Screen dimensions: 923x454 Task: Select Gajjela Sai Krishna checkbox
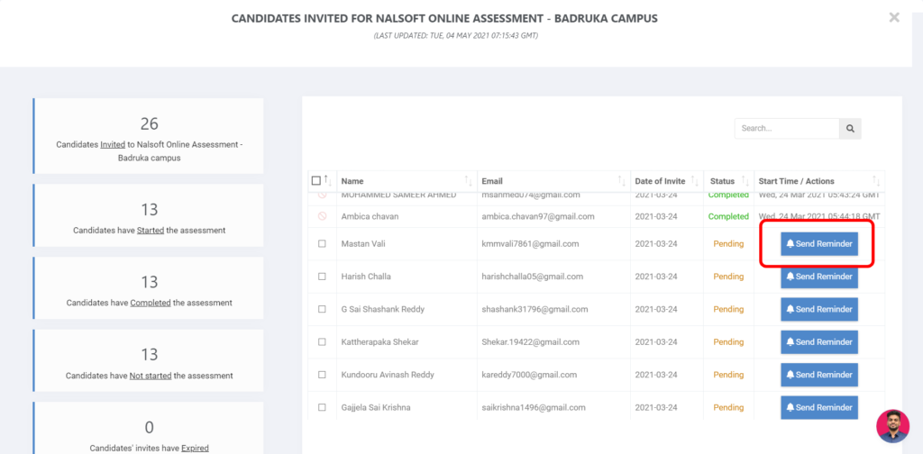click(x=322, y=407)
